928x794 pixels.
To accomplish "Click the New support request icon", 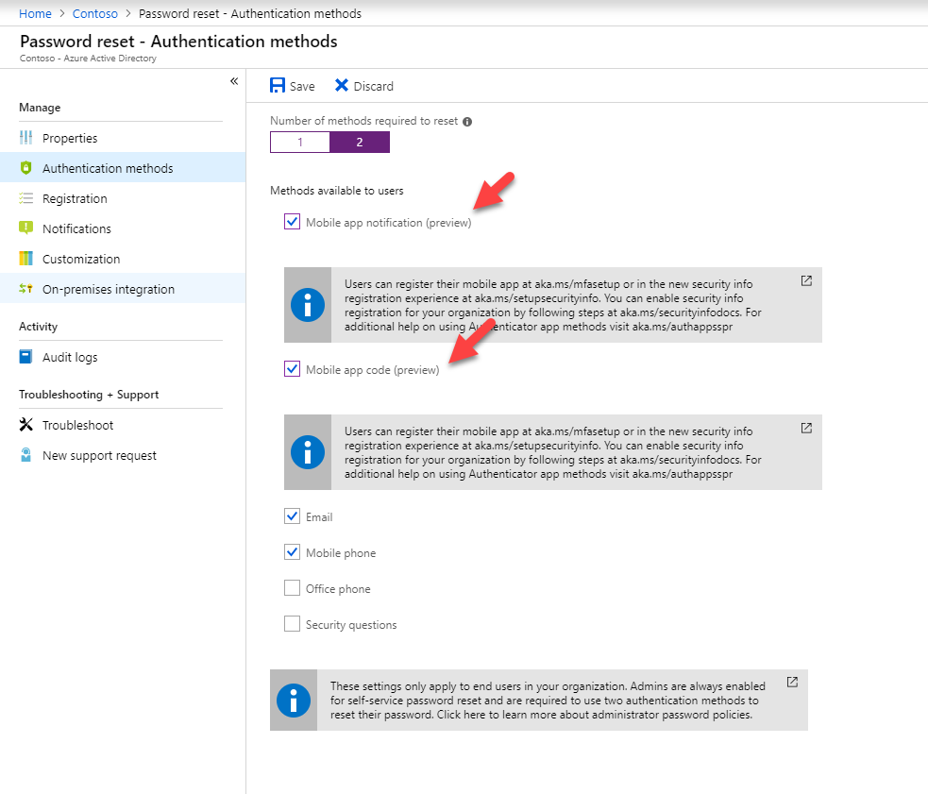I will 25,455.
